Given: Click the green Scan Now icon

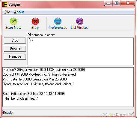Looking at the screenshot, I should (x=13, y=21).
